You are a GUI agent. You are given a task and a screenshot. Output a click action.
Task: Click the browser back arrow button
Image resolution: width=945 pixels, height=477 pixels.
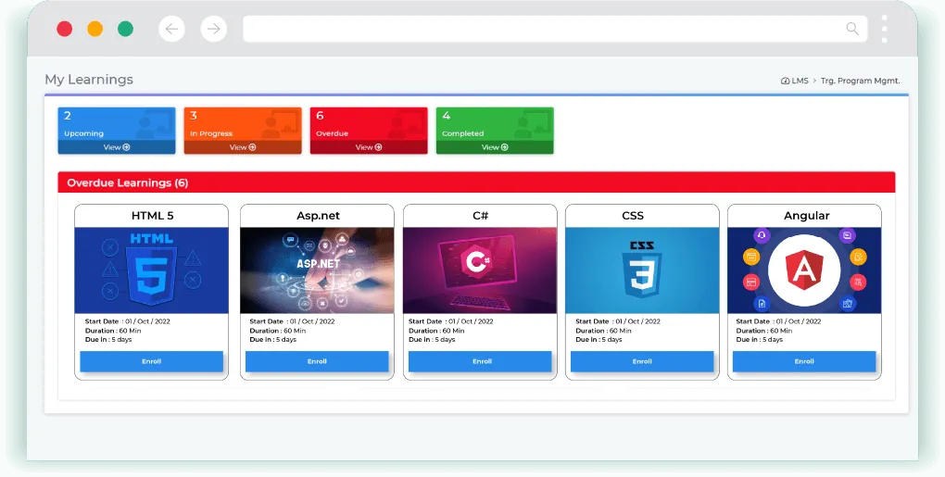tap(171, 29)
